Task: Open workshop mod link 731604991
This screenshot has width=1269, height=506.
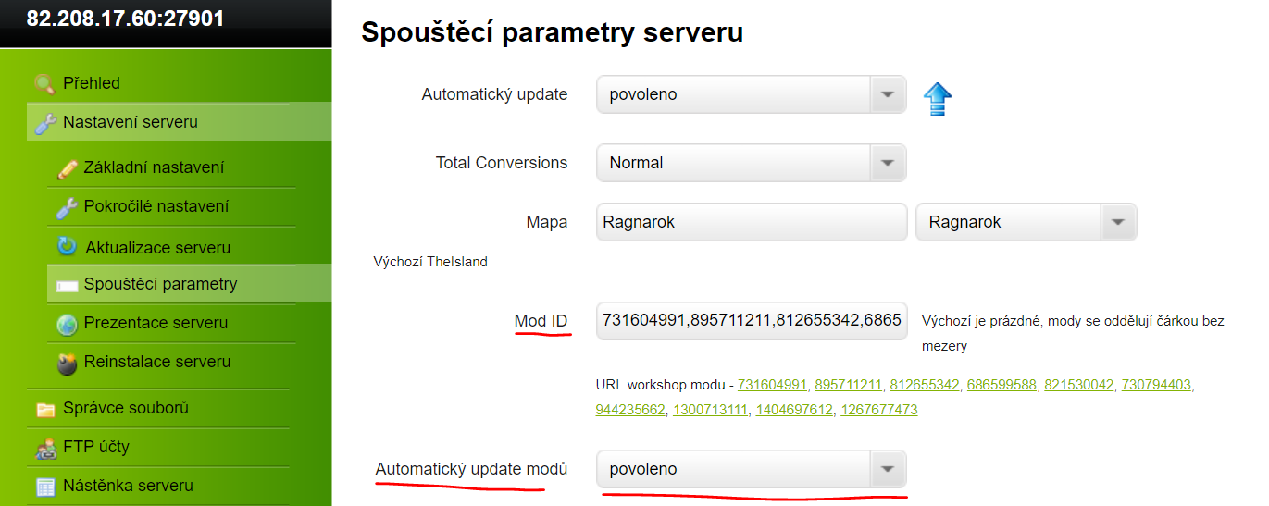Action: [x=772, y=384]
